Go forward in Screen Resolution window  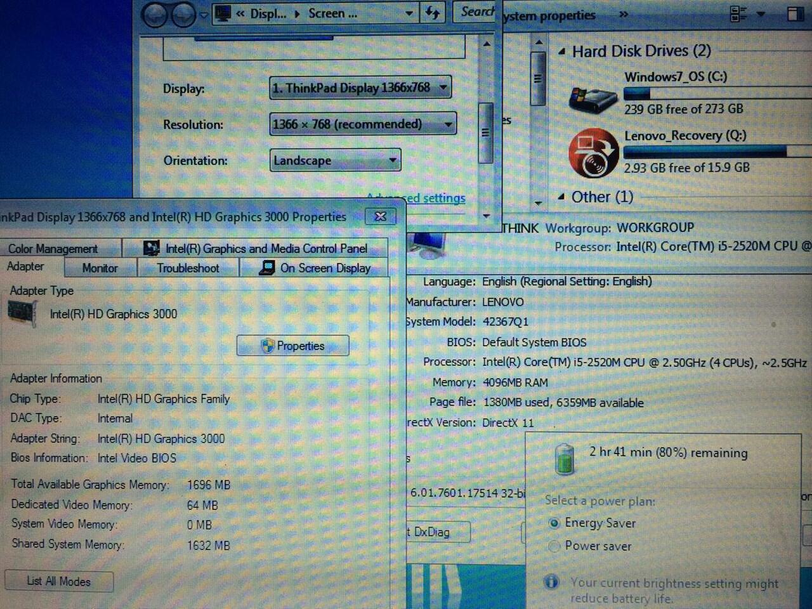pos(183,15)
